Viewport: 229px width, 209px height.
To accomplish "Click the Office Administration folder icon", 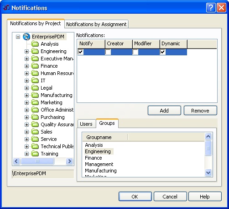I will 35,110.
